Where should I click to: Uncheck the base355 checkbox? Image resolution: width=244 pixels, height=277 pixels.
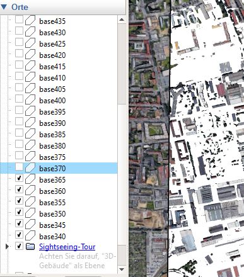[19, 201]
